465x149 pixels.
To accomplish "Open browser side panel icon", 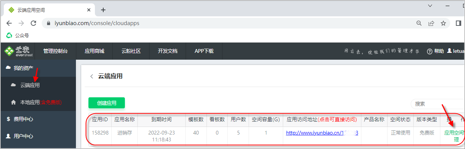I will point(458,23).
